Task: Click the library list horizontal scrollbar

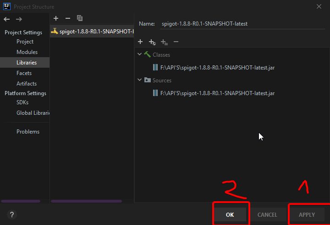Action: [x=86, y=201]
